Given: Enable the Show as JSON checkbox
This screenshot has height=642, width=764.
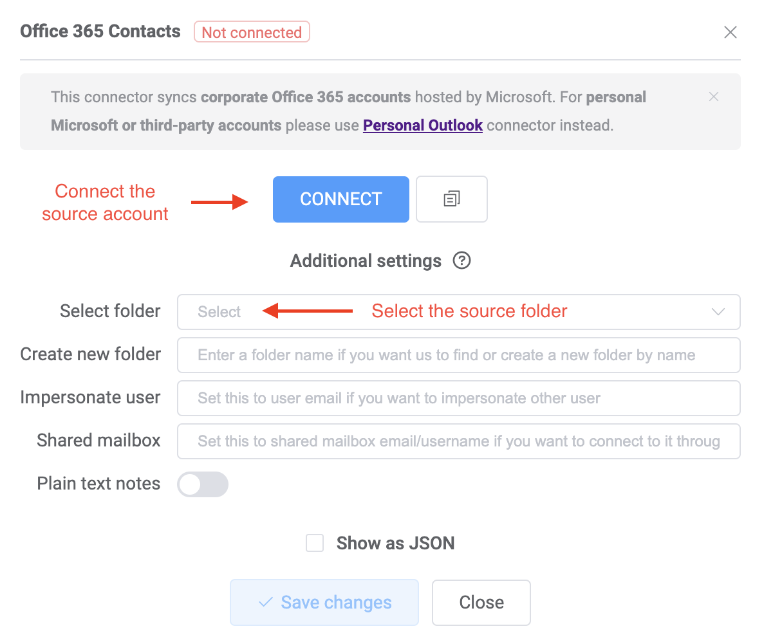Looking at the screenshot, I should (315, 543).
